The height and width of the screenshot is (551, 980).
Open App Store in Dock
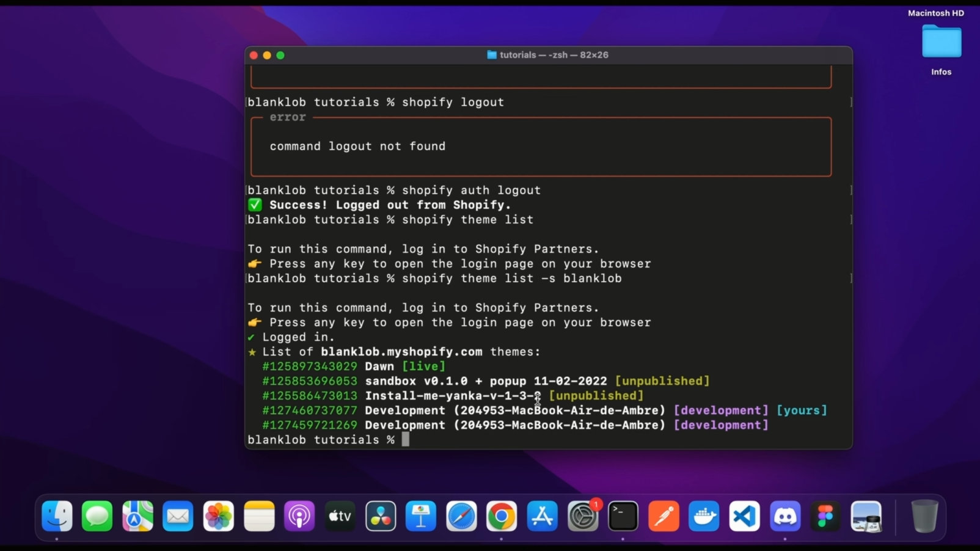point(542,516)
